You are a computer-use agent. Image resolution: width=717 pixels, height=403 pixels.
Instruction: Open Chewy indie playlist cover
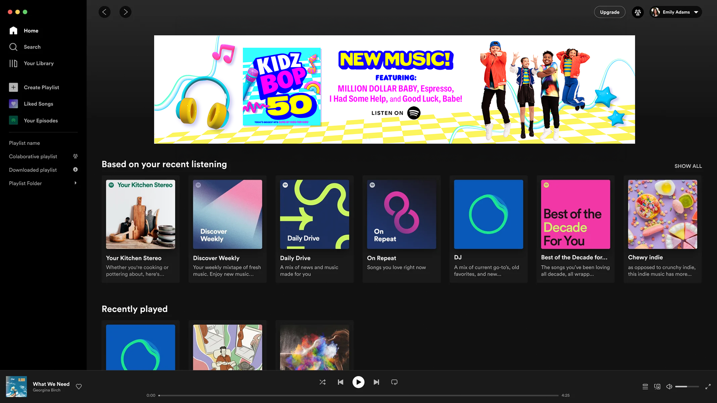(662, 214)
